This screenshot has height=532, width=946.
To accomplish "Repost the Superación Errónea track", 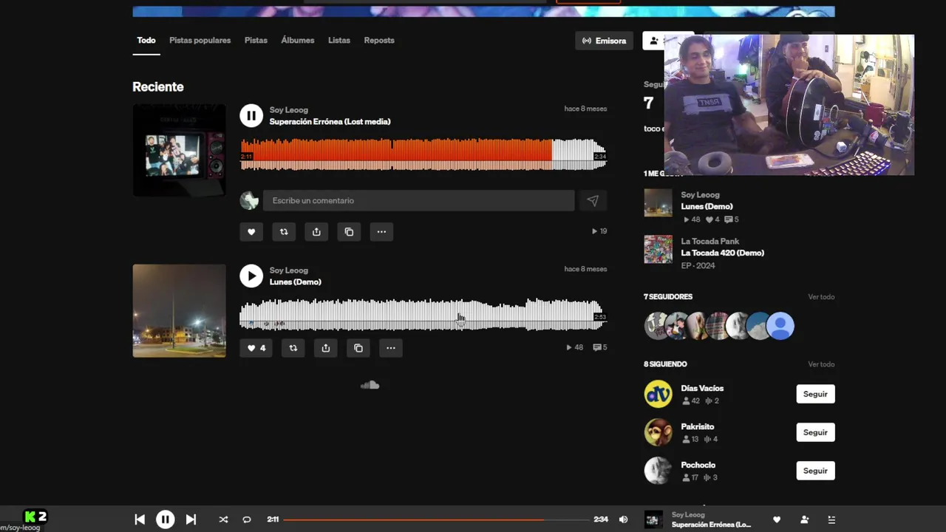I will click(x=284, y=232).
